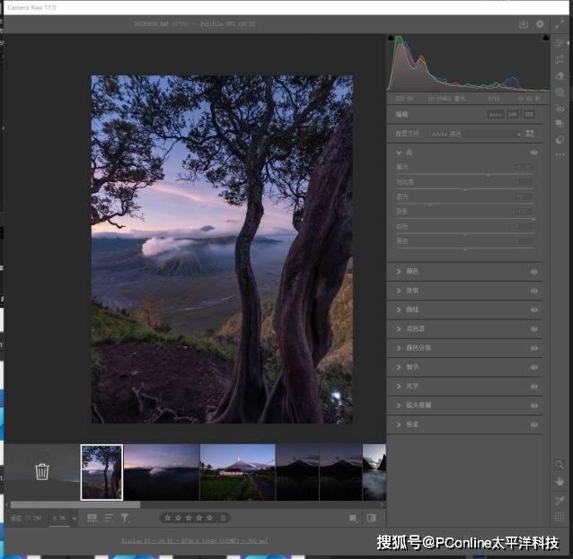
Task: Click the Auto edit button
Action: click(495, 114)
